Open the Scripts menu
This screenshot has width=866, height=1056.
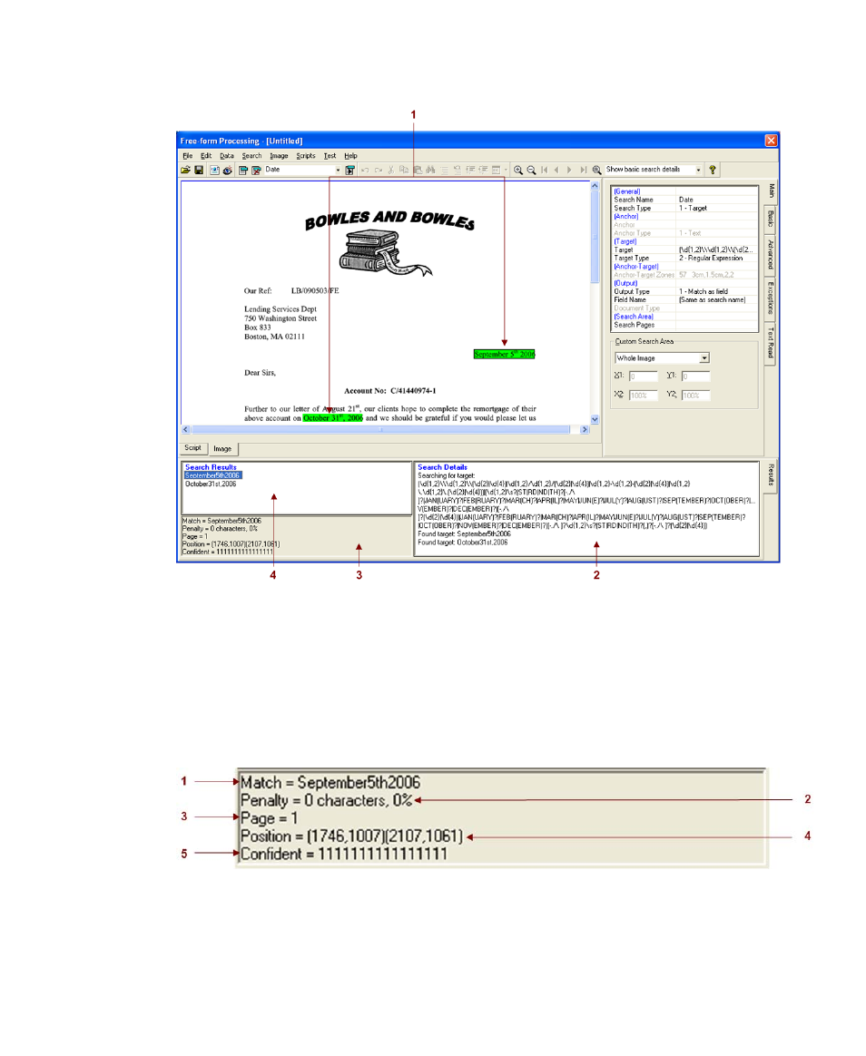click(306, 156)
